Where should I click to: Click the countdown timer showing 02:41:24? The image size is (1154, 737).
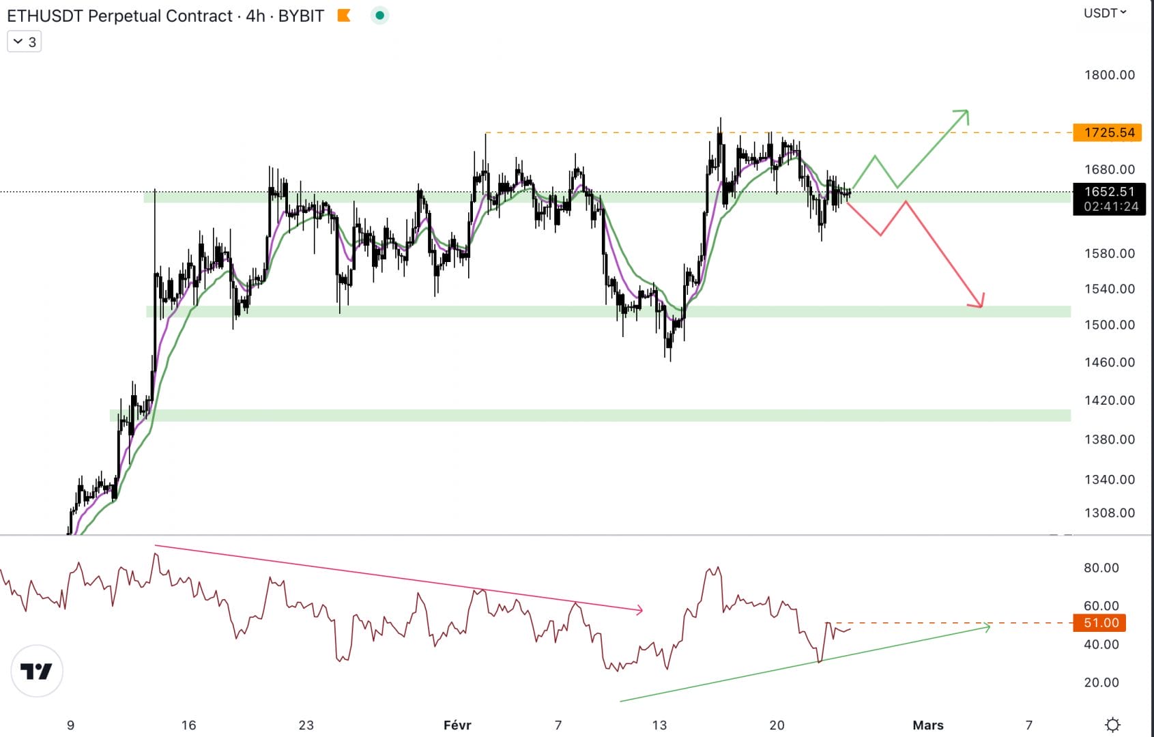(1110, 208)
